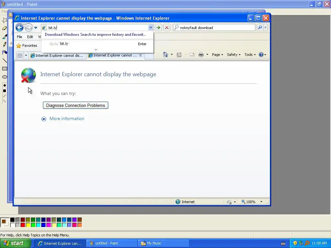Click the Read Mail envelope icon
Viewport: 331px width, 248px height.
pyautogui.click(x=192, y=55)
